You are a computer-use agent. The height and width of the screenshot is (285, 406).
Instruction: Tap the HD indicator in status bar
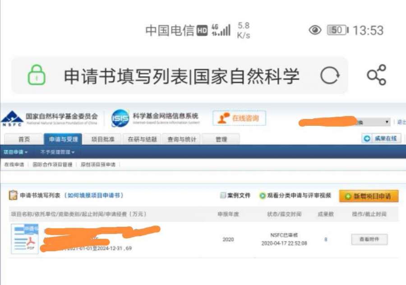coord(202,31)
